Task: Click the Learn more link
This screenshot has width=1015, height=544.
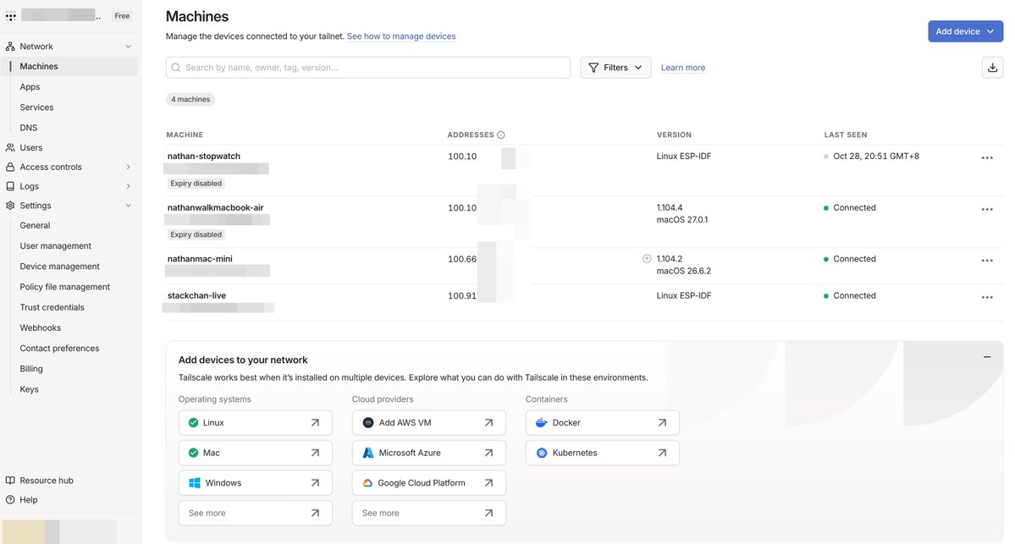Action: click(x=683, y=68)
